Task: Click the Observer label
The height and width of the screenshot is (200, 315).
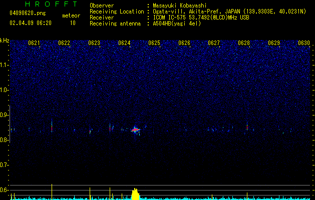Action: tap(102, 5)
